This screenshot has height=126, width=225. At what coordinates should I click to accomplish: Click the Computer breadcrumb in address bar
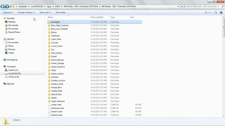pos(22,6)
